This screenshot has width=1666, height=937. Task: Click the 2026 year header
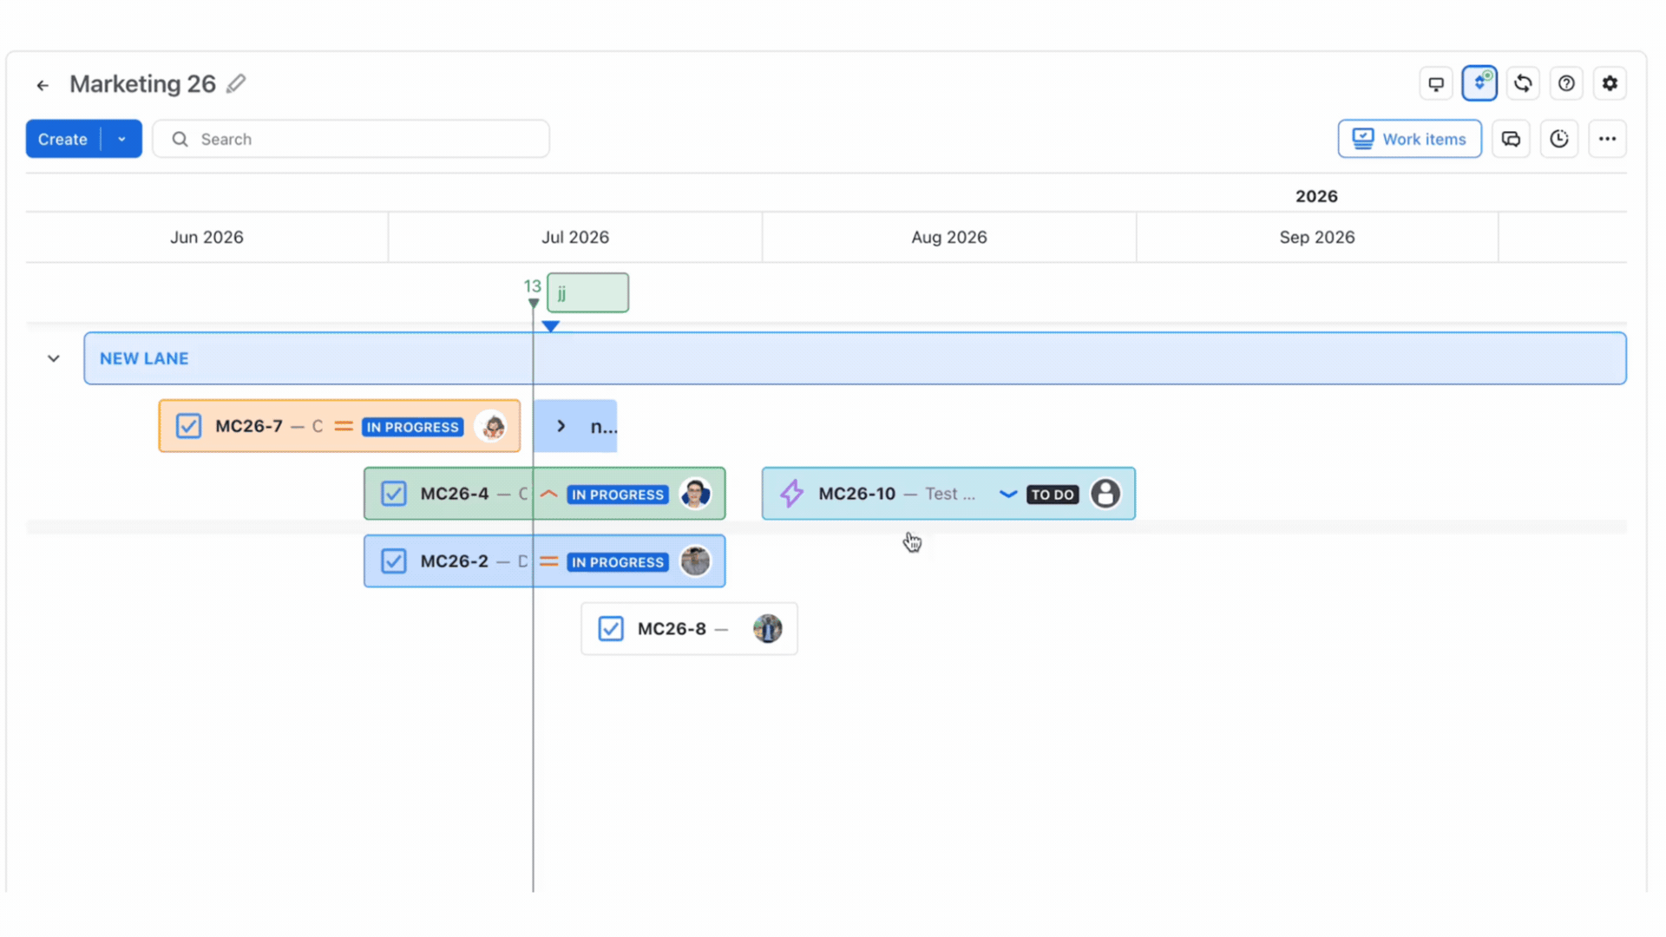point(1316,196)
